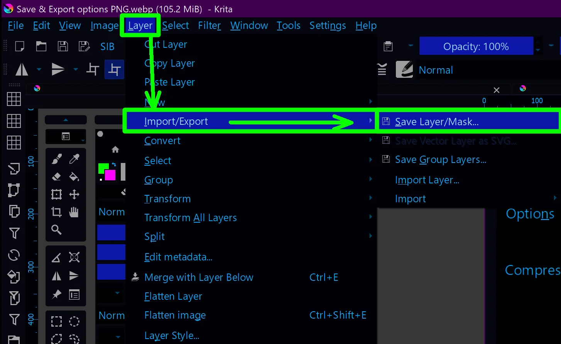561x344 pixels.
Task: Expand the Transform All Layers submenu arrow
Action: (x=371, y=217)
